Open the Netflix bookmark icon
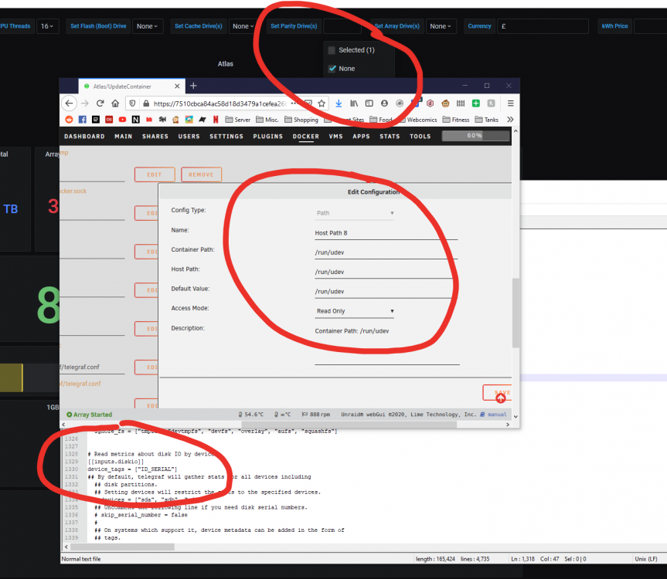 (216, 120)
